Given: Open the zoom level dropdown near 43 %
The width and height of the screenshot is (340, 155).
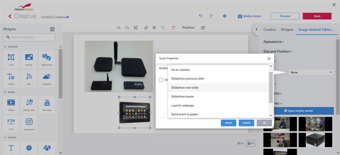Looking at the screenshot, I should [250, 143].
